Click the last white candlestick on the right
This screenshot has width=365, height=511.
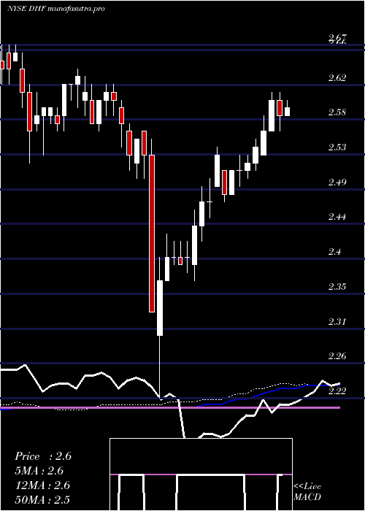tap(287, 112)
